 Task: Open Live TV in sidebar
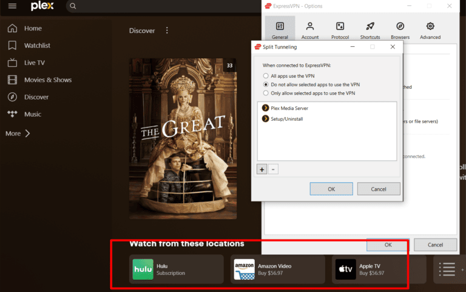(x=35, y=63)
